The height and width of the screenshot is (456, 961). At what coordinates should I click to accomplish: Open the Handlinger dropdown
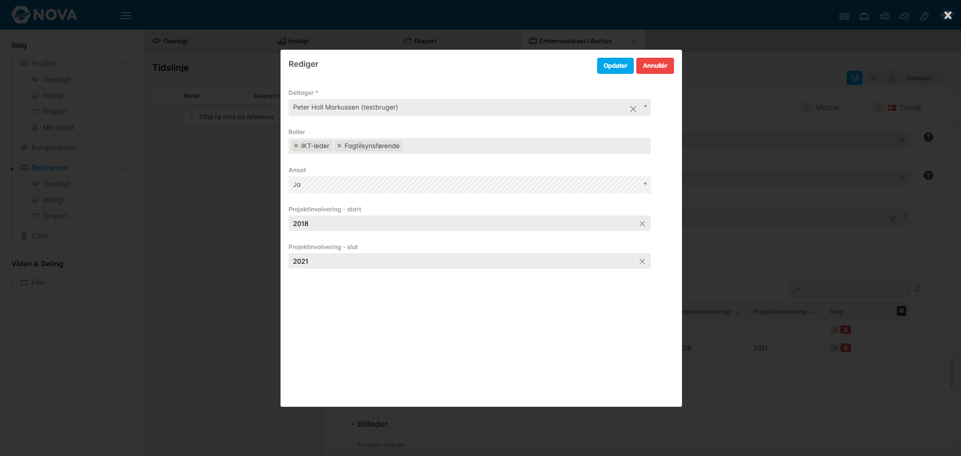[x=923, y=78]
